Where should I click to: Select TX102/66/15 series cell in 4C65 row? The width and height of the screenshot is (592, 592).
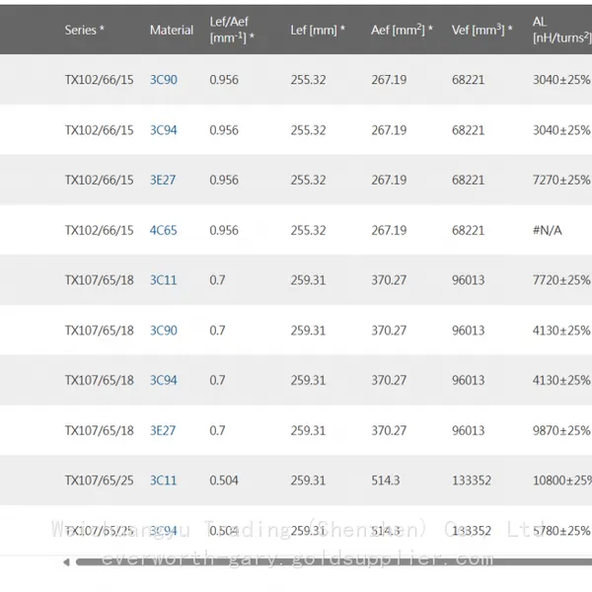pos(100,230)
